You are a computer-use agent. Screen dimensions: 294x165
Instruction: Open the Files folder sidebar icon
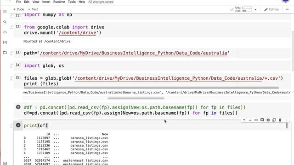tap(5, 53)
